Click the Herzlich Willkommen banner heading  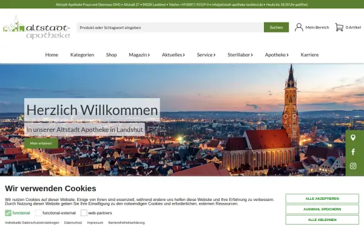coord(92,110)
